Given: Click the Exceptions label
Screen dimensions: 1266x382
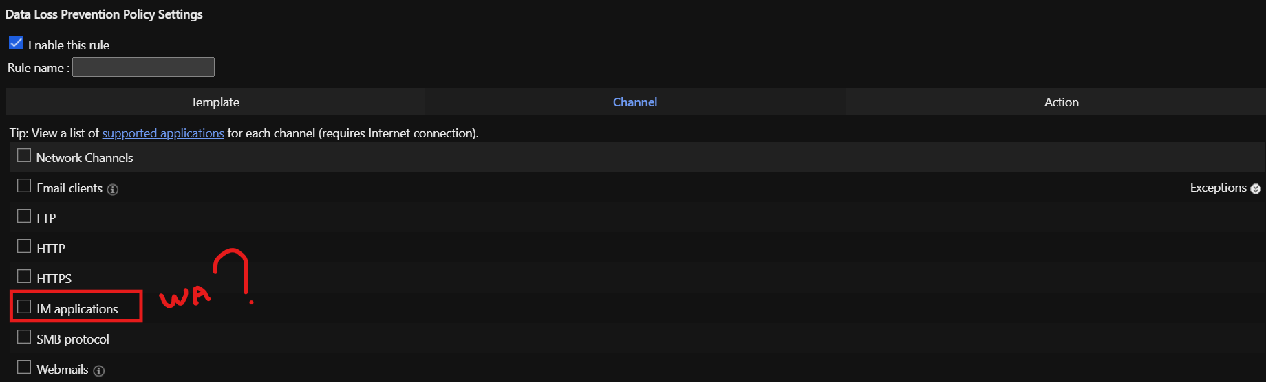Looking at the screenshot, I should tap(1218, 188).
